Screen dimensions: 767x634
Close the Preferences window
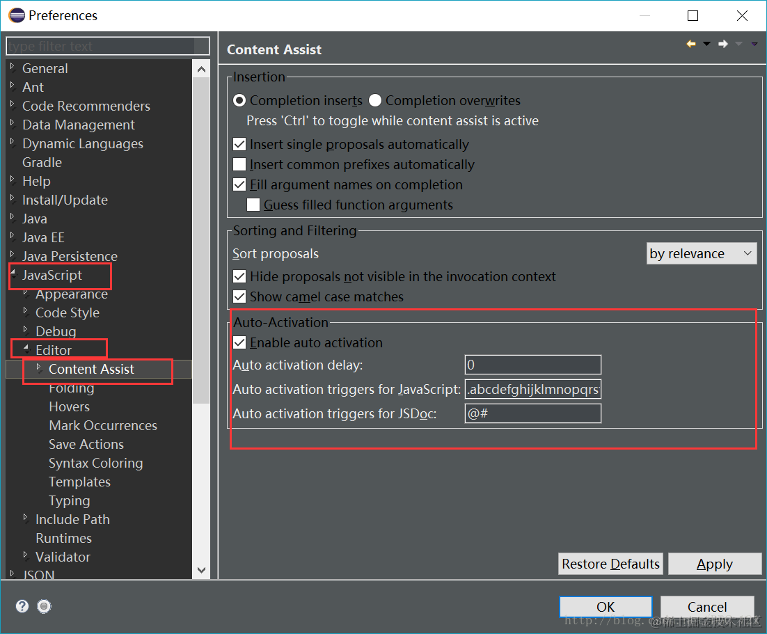(742, 15)
